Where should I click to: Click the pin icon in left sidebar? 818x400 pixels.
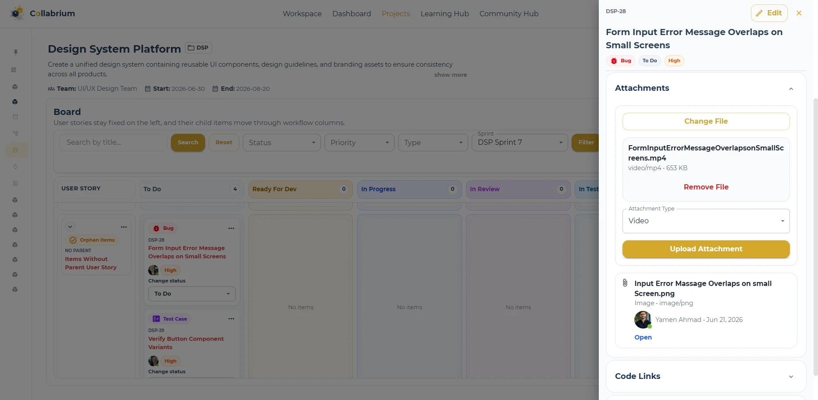[x=15, y=52]
